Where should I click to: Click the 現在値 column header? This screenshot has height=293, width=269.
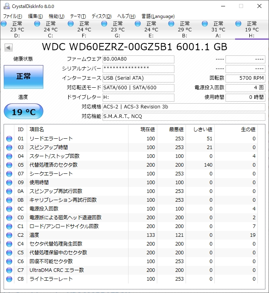click(x=143, y=129)
